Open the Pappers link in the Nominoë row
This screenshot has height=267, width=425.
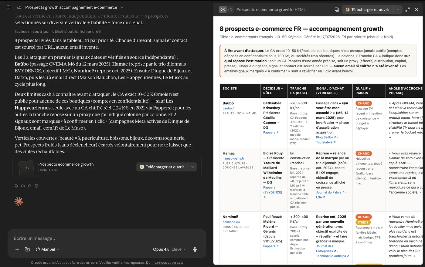click(271, 246)
